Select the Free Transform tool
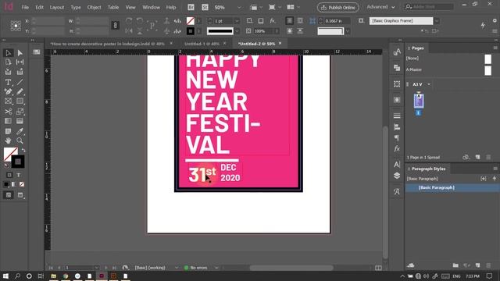This screenshot has height=281, width=500. tap(20, 112)
